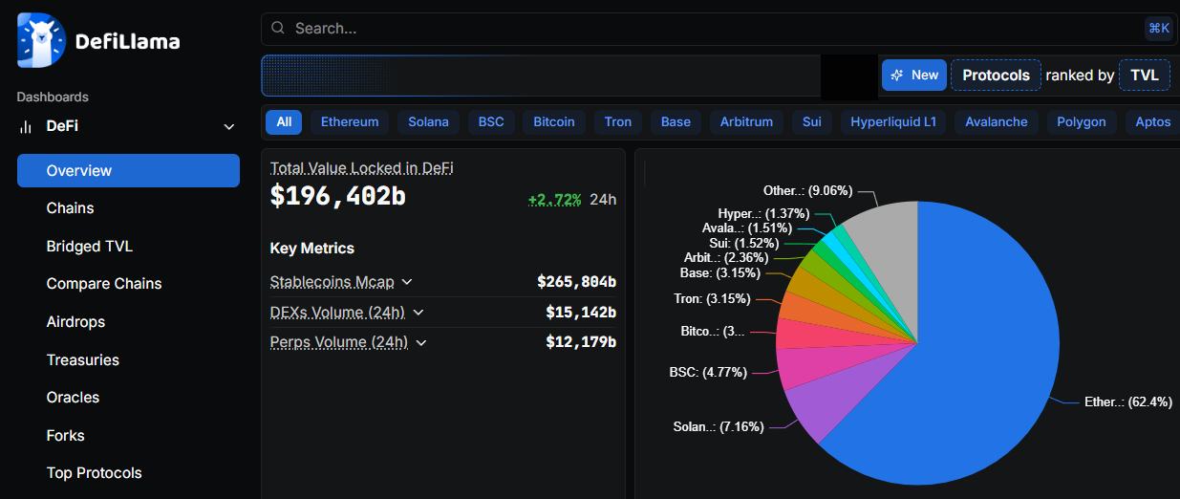The height and width of the screenshot is (499, 1180).
Task: Select the Ethereum chain filter
Action: tap(350, 122)
